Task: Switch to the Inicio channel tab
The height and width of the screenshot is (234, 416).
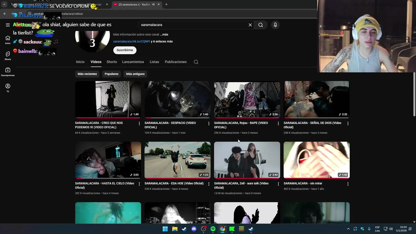Action: point(80,62)
